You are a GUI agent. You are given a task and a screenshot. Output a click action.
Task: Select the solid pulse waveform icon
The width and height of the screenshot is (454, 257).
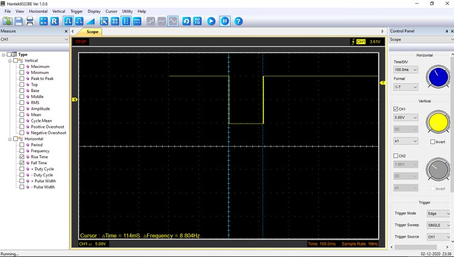(68, 21)
